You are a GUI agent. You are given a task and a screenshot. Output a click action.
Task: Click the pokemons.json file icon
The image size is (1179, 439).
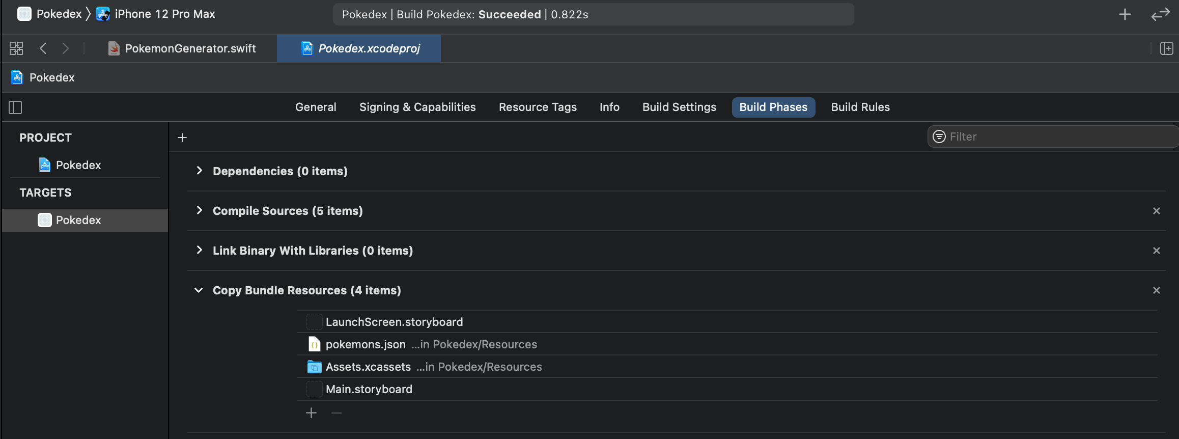tap(315, 344)
